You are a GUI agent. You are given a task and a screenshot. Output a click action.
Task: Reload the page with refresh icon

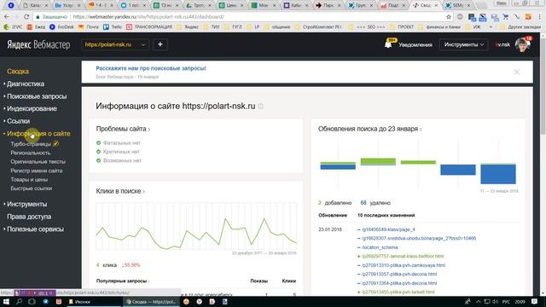26,17
